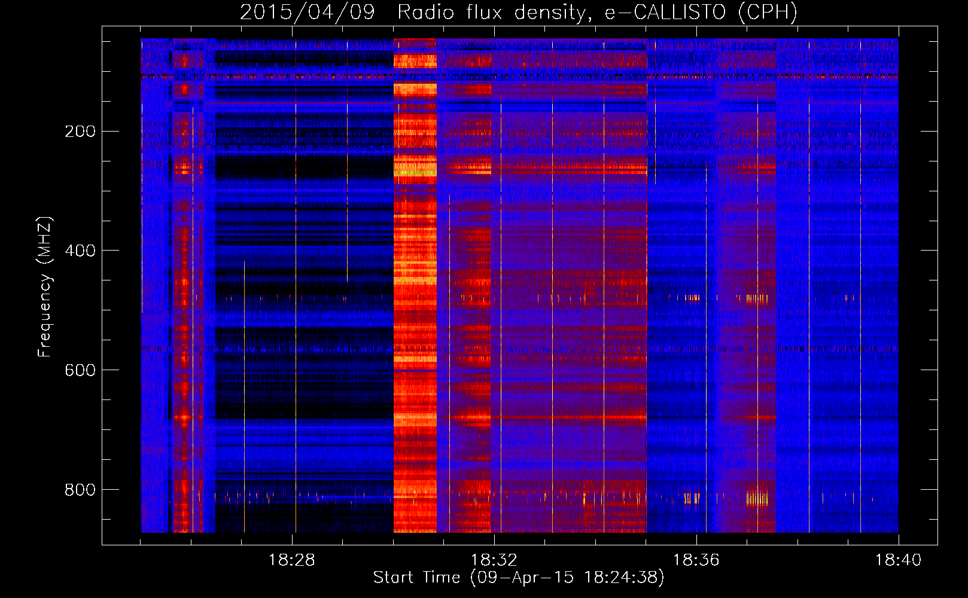Click the 600 frequency tick label
This screenshot has height=598, width=968.
[x=80, y=370]
